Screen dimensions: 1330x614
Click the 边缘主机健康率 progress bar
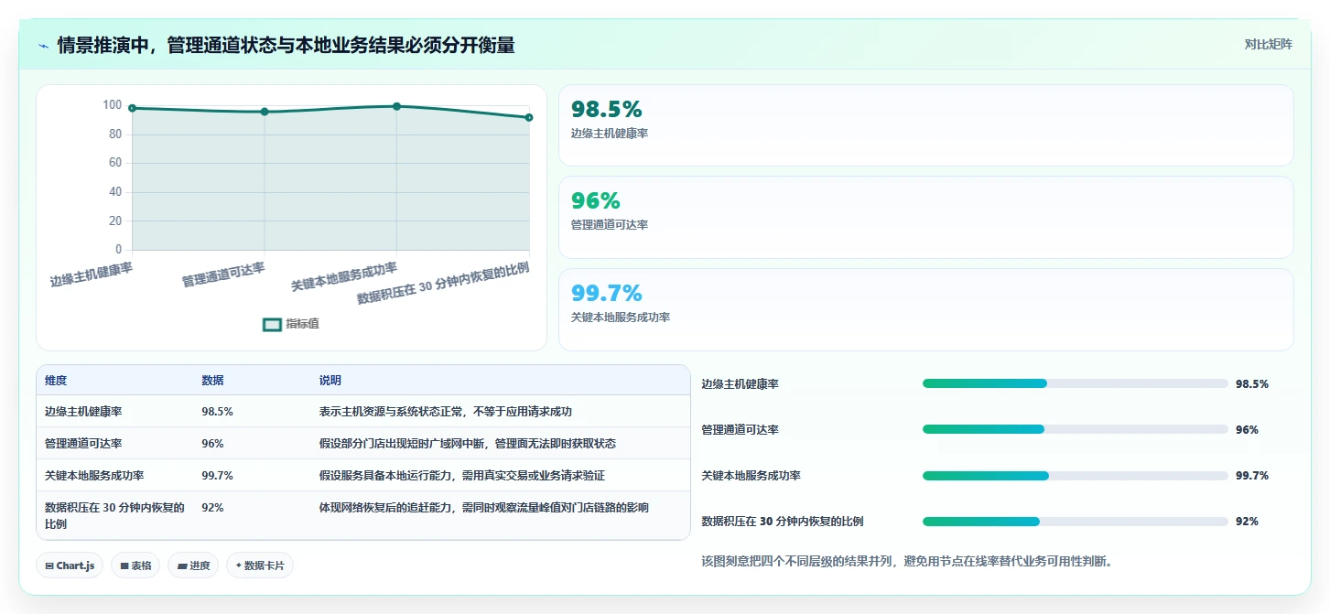click(1076, 383)
